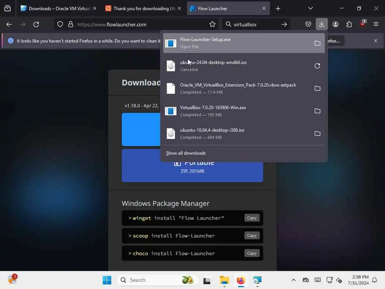This screenshot has width=385, height=289.
Task: Open notification bell in system tray
Action: point(374,280)
